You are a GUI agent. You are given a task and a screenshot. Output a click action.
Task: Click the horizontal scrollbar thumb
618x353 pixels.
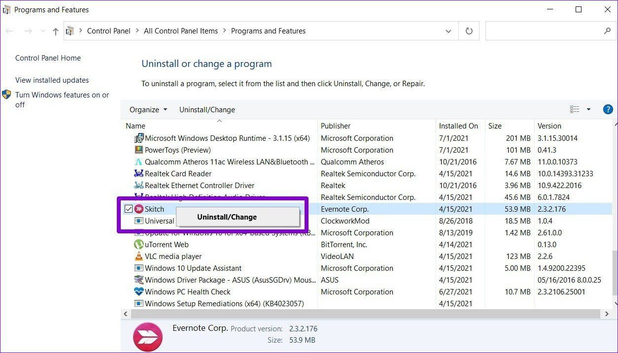(365, 314)
